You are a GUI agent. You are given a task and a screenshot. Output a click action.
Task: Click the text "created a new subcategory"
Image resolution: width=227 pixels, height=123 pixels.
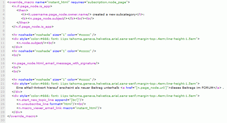coord(115,14)
